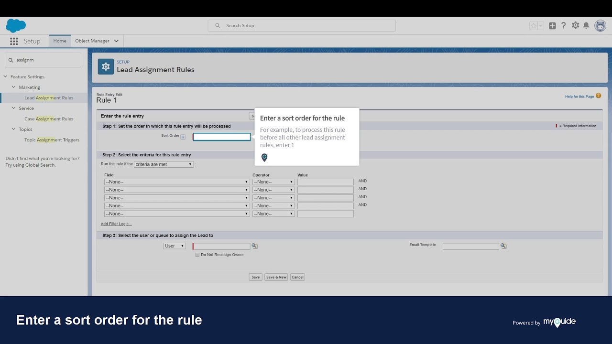Open the Object Manager tab dropdown chevron

click(116, 41)
